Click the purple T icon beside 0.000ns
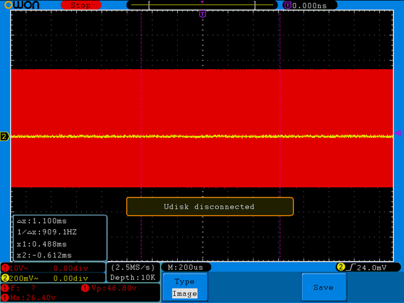The image size is (404, 303). coord(287,5)
